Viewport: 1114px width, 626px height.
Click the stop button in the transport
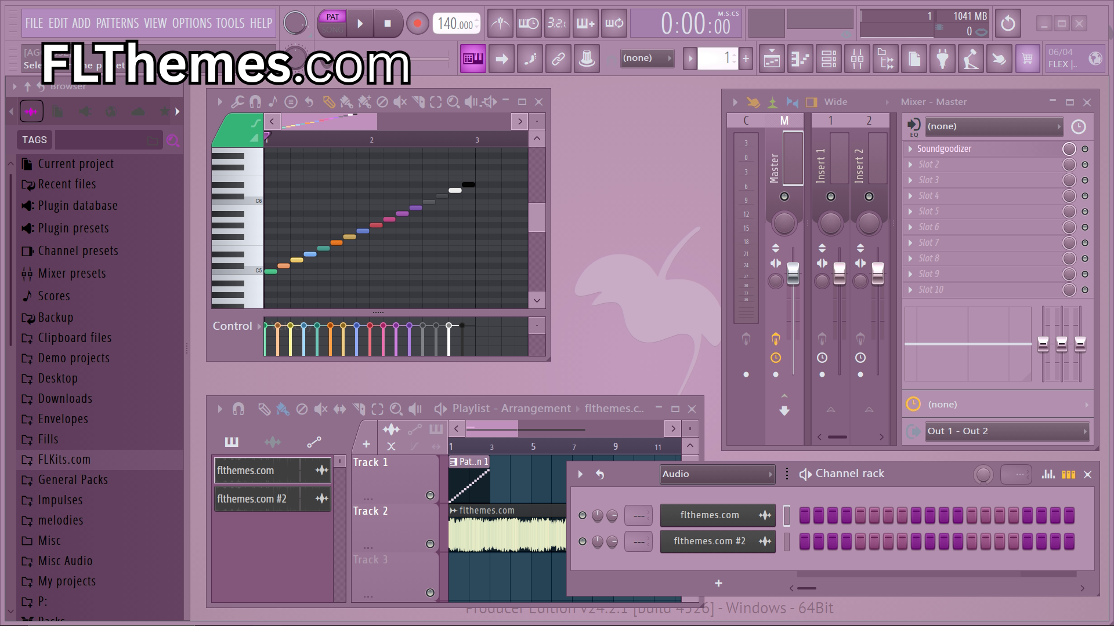388,24
